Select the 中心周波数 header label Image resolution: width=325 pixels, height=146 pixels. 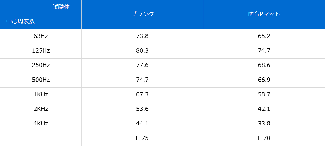21,22
